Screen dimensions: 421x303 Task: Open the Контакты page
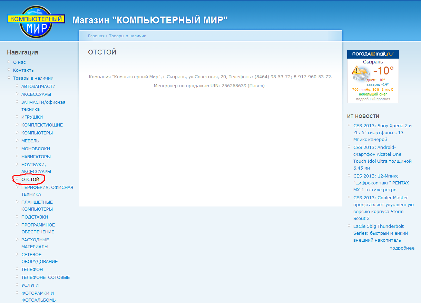(x=24, y=70)
